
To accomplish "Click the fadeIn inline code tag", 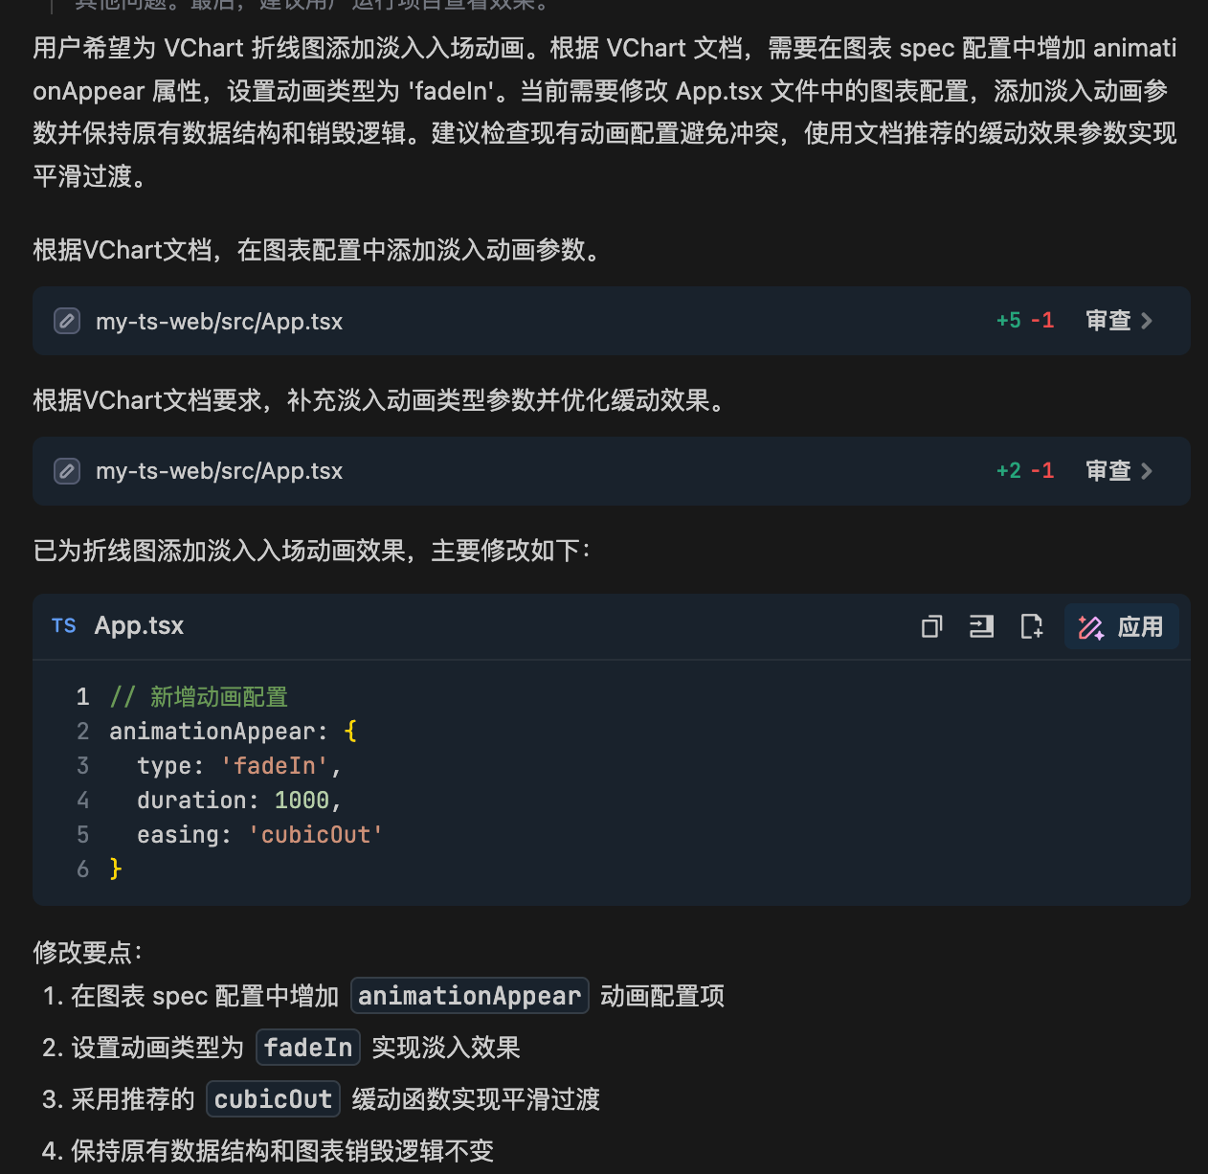I will coord(308,1048).
